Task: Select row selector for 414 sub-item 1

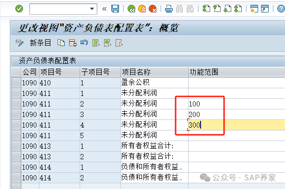Action: point(16,167)
